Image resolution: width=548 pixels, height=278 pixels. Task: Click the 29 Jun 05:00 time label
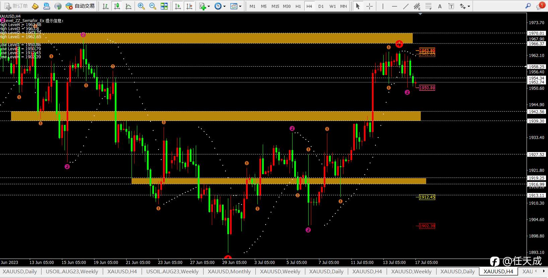[x=234, y=262]
